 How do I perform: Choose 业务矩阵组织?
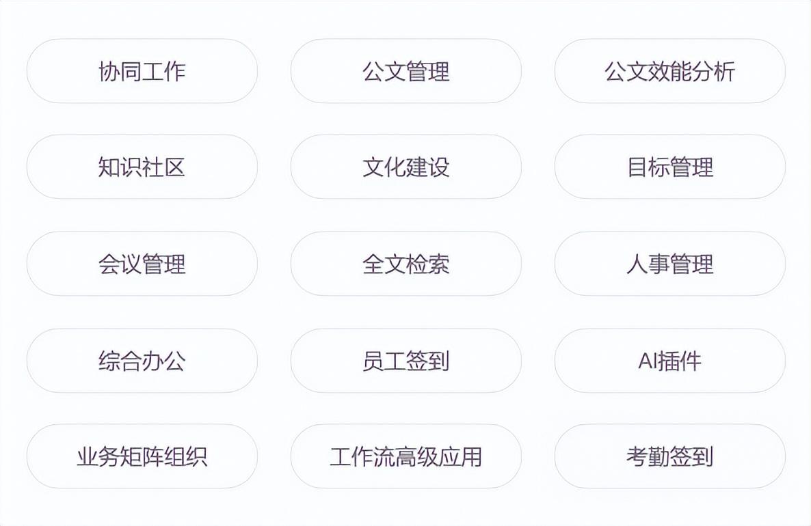[x=142, y=456]
